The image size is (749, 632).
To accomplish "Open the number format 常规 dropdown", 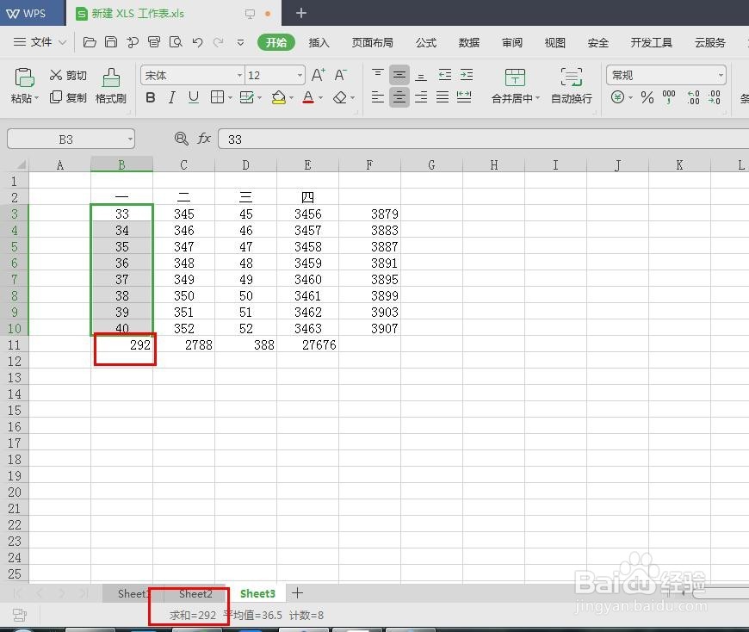I will click(x=721, y=76).
